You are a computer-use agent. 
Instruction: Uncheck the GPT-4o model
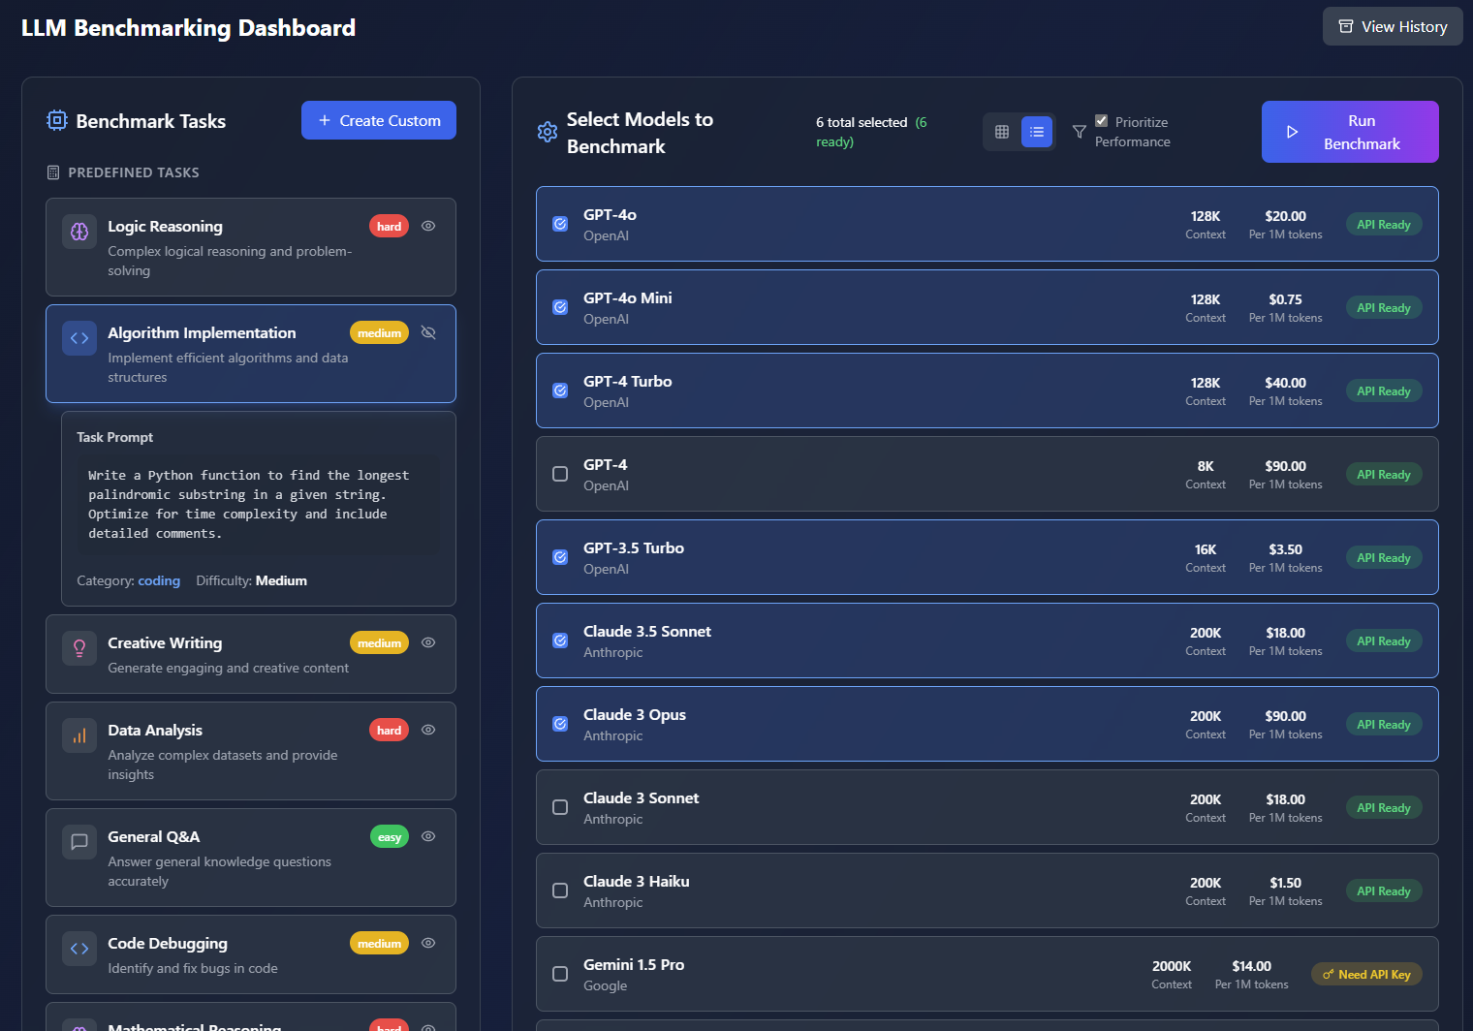coord(560,224)
